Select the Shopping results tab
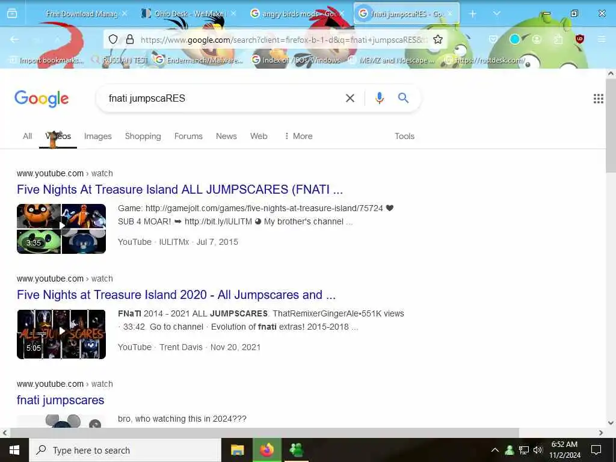This screenshot has width=616, height=462. pyautogui.click(x=143, y=136)
